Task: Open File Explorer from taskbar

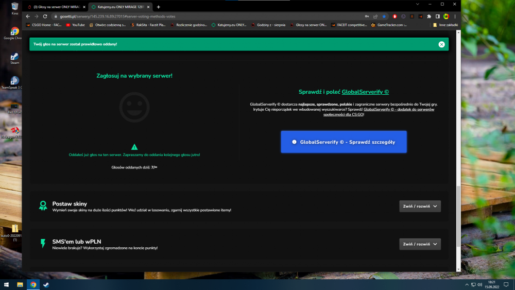Action: 20,285
